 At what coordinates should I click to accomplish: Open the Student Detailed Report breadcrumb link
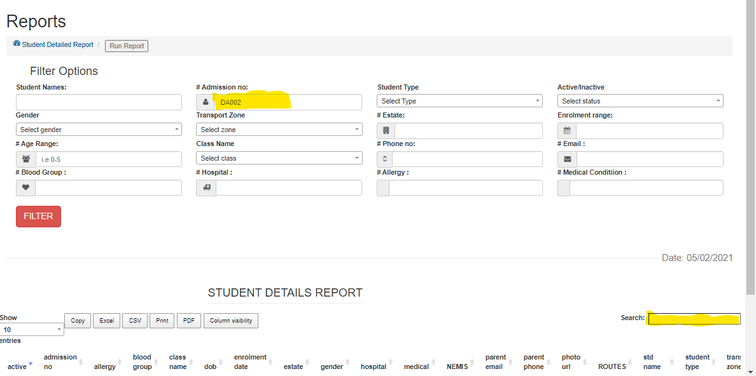[x=57, y=45]
